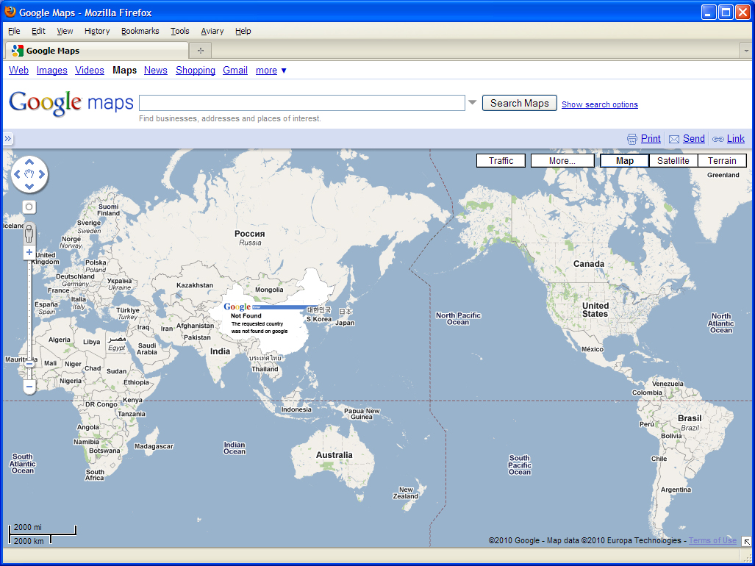Pan the map left with the arrow

click(x=17, y=174)
